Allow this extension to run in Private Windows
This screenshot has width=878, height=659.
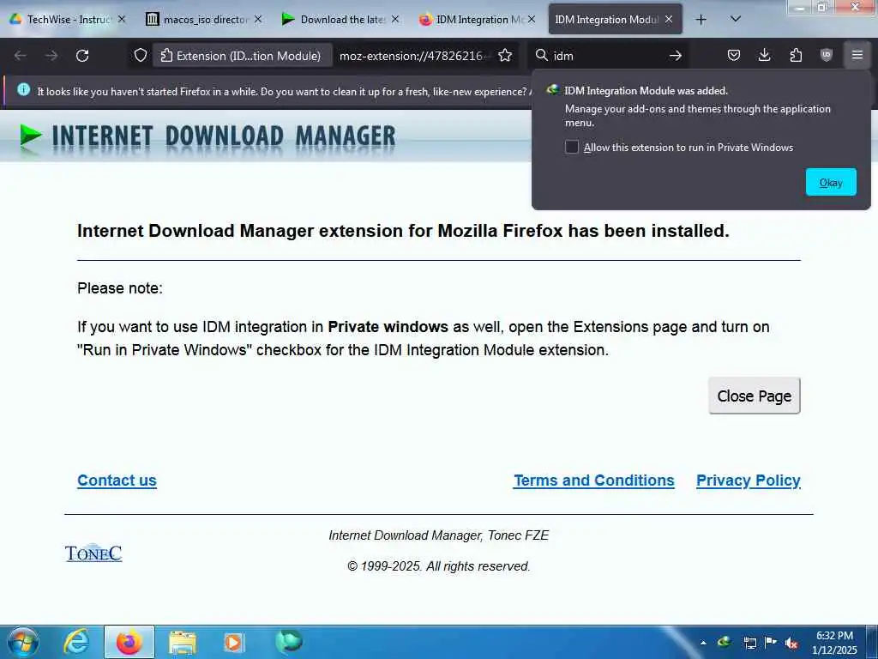pos(572,148)
